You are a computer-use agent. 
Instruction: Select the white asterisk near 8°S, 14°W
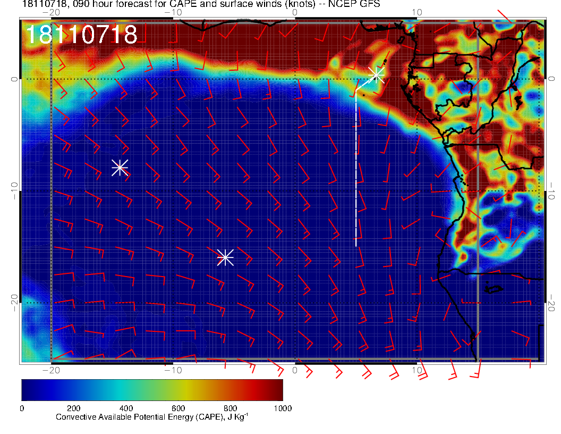120,168
